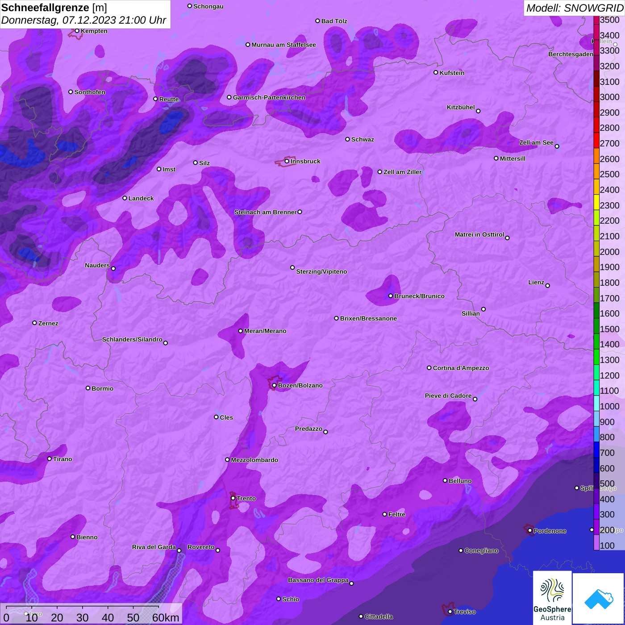
Task: Click the Predazzo label
Action: [x=308, y=429]
